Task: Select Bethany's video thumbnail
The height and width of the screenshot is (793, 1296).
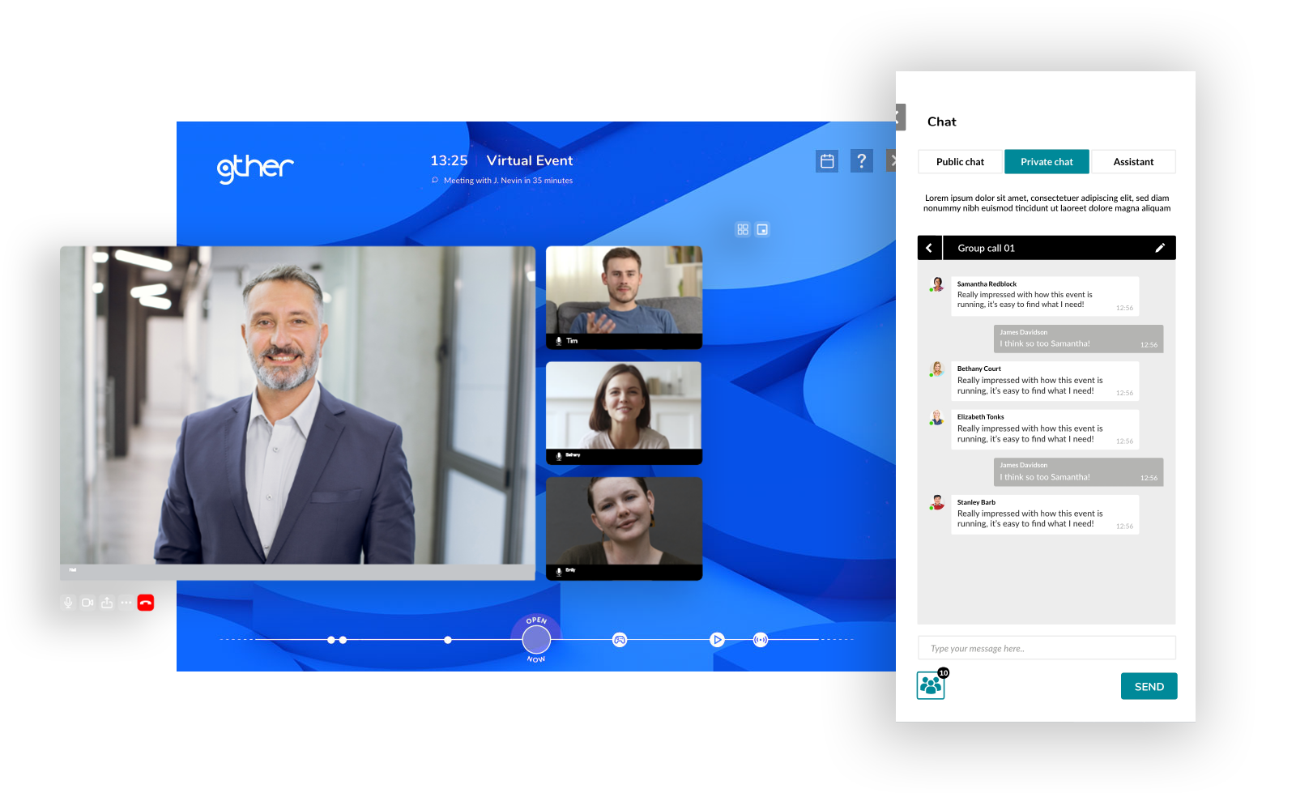Action: point(624,413)
